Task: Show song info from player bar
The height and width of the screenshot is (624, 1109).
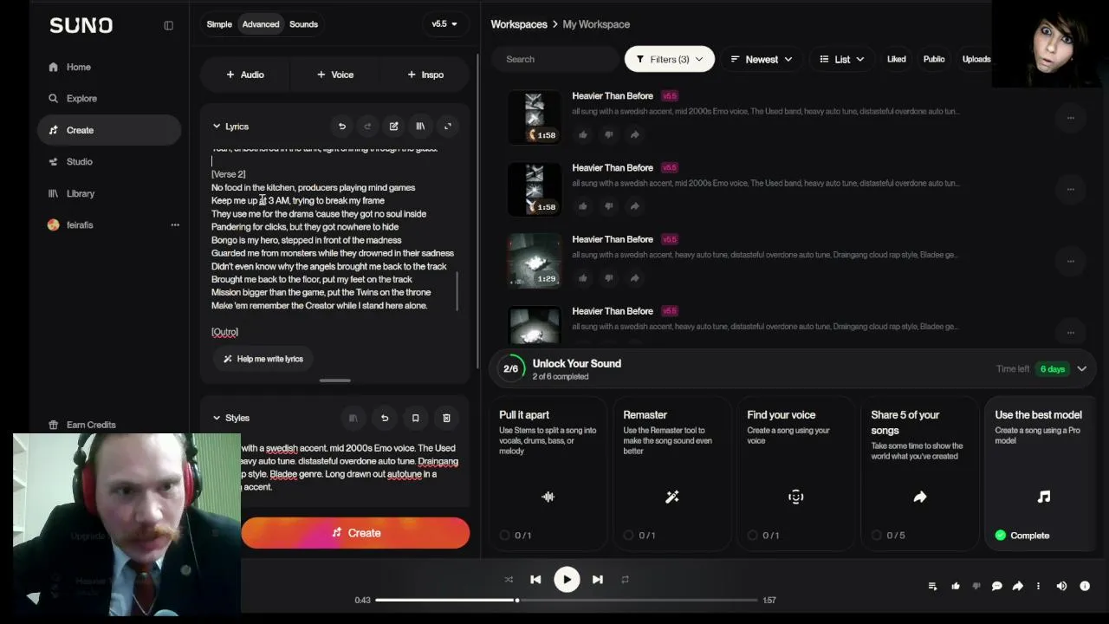Action: (1085, 587)
